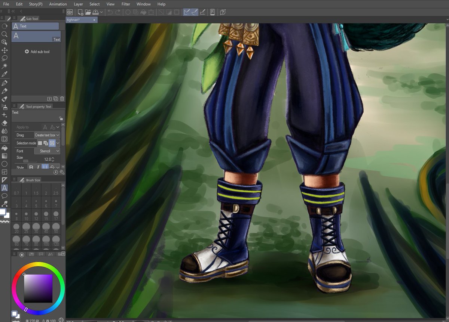The width and height of the screenshot is (449, 322).
Task: Select the Airbrush tool
Action: [4, 107]
